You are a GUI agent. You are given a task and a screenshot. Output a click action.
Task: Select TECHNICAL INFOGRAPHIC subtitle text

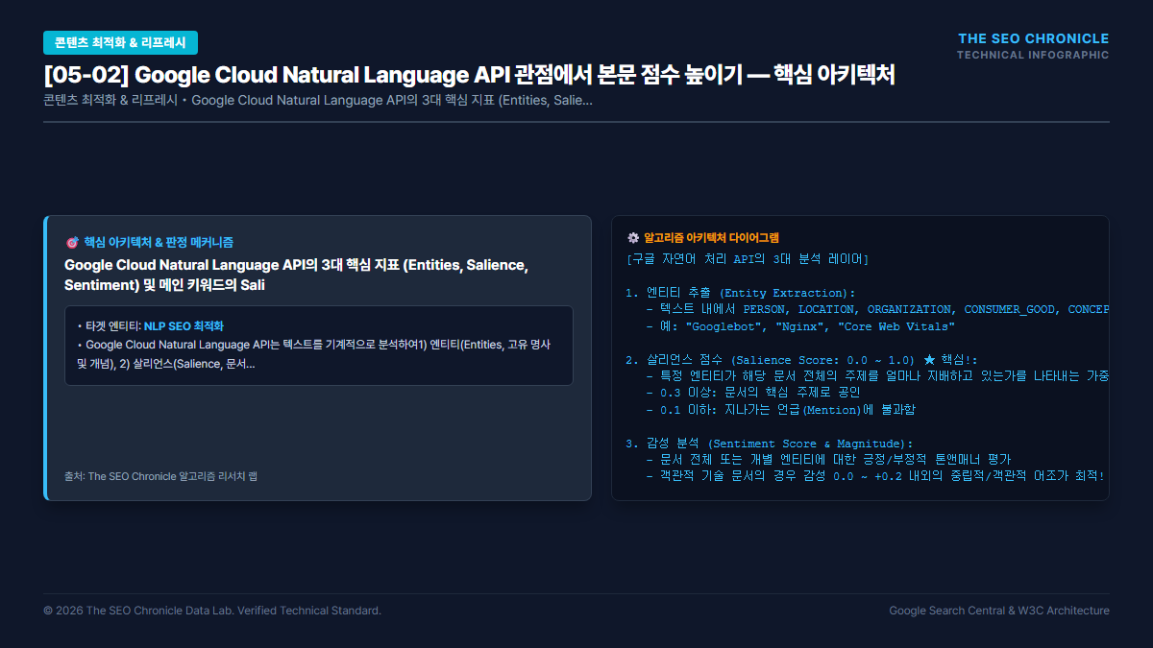point(1033,55)
